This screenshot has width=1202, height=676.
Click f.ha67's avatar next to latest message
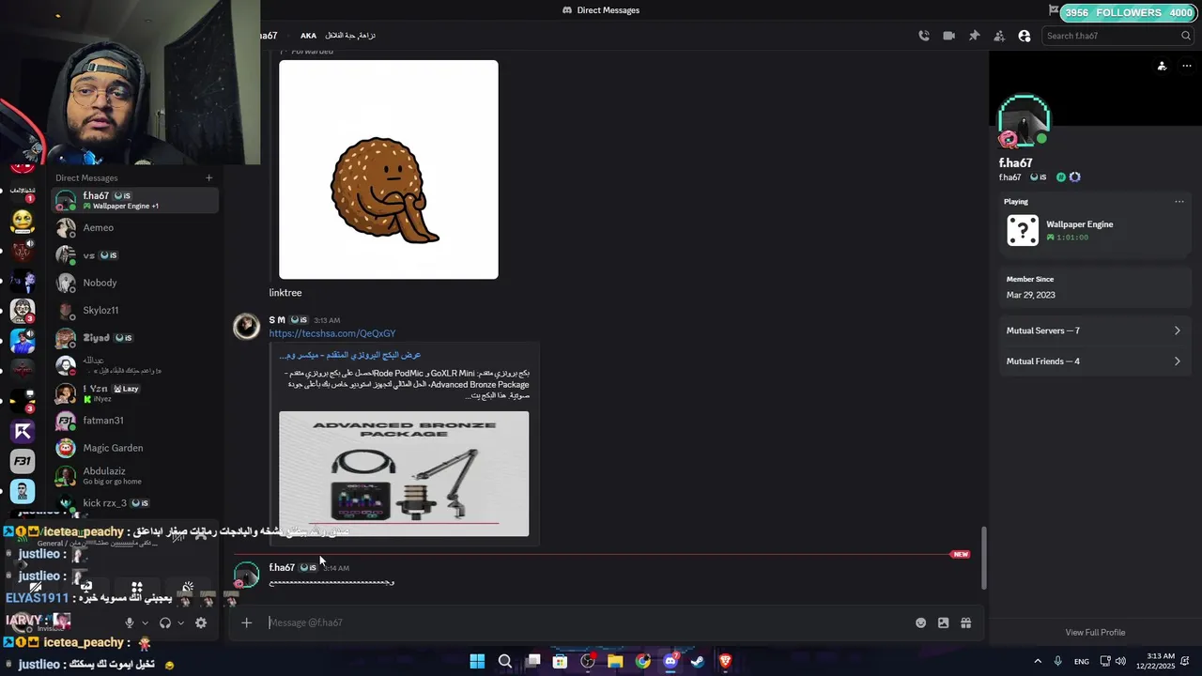coord(246,575)
